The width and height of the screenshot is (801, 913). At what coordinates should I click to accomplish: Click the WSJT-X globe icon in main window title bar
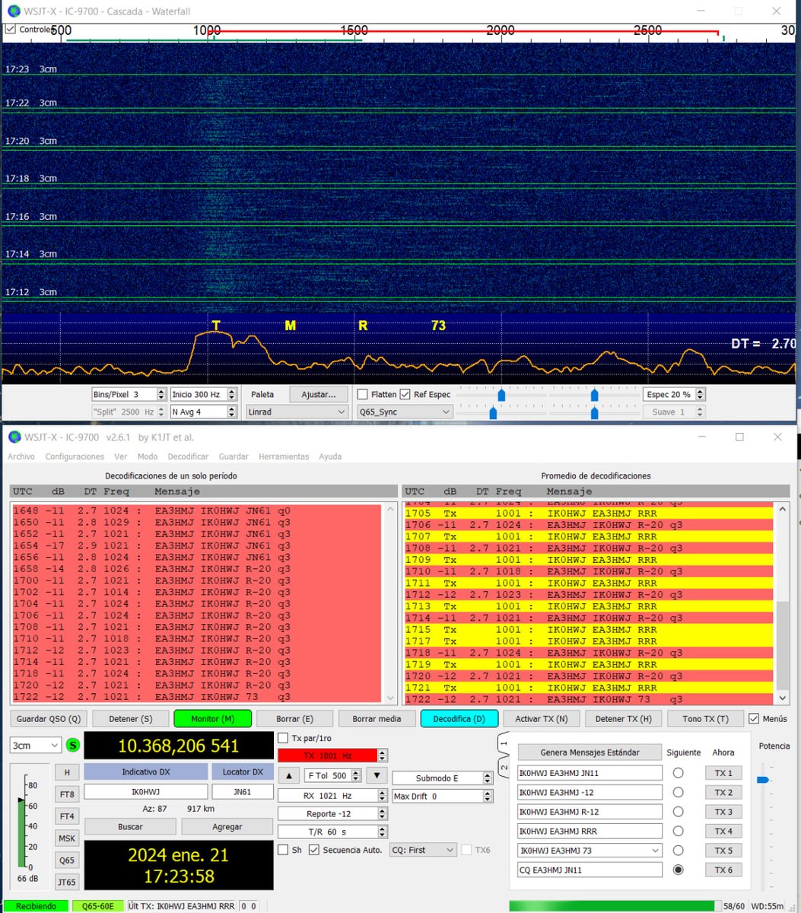coord(14,437)
